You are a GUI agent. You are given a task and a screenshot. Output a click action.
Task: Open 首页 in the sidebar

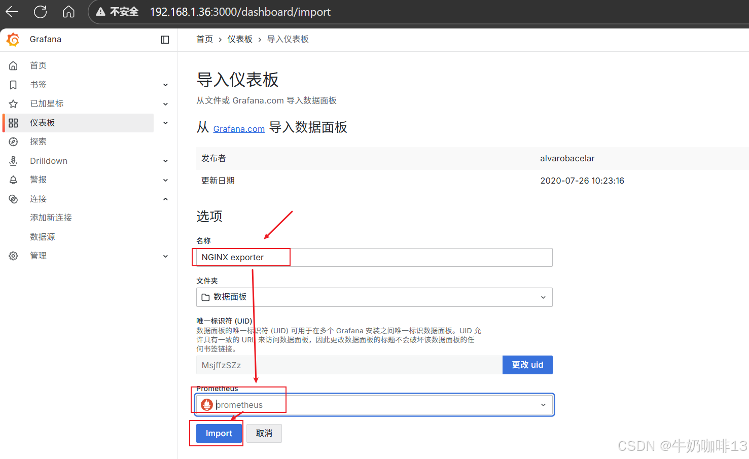38,65
